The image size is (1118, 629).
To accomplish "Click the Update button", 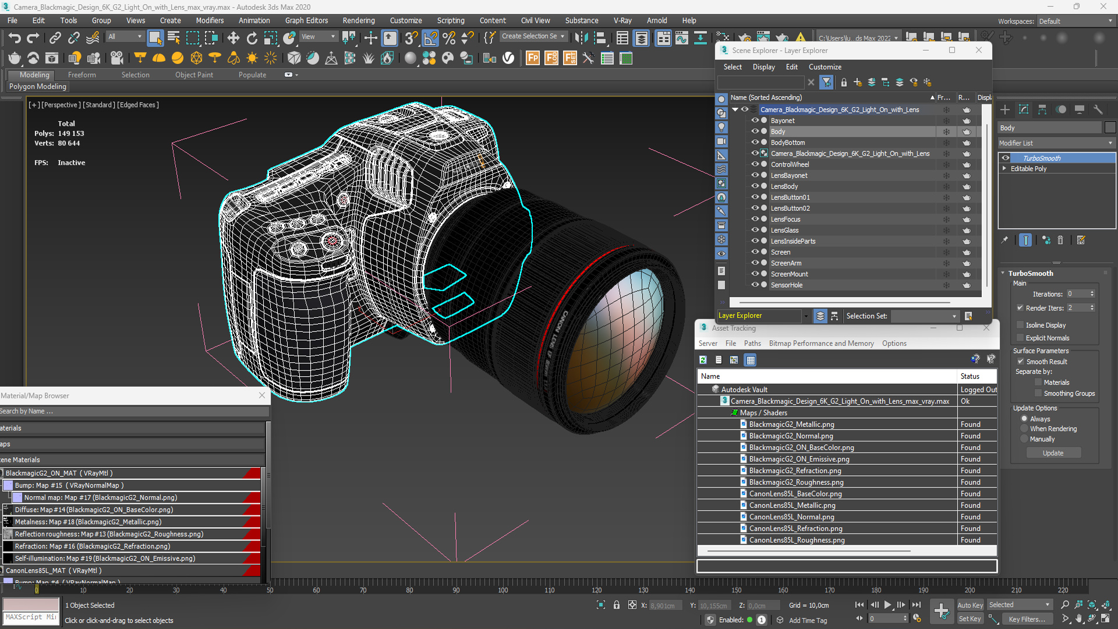I will click(1053, 453).
